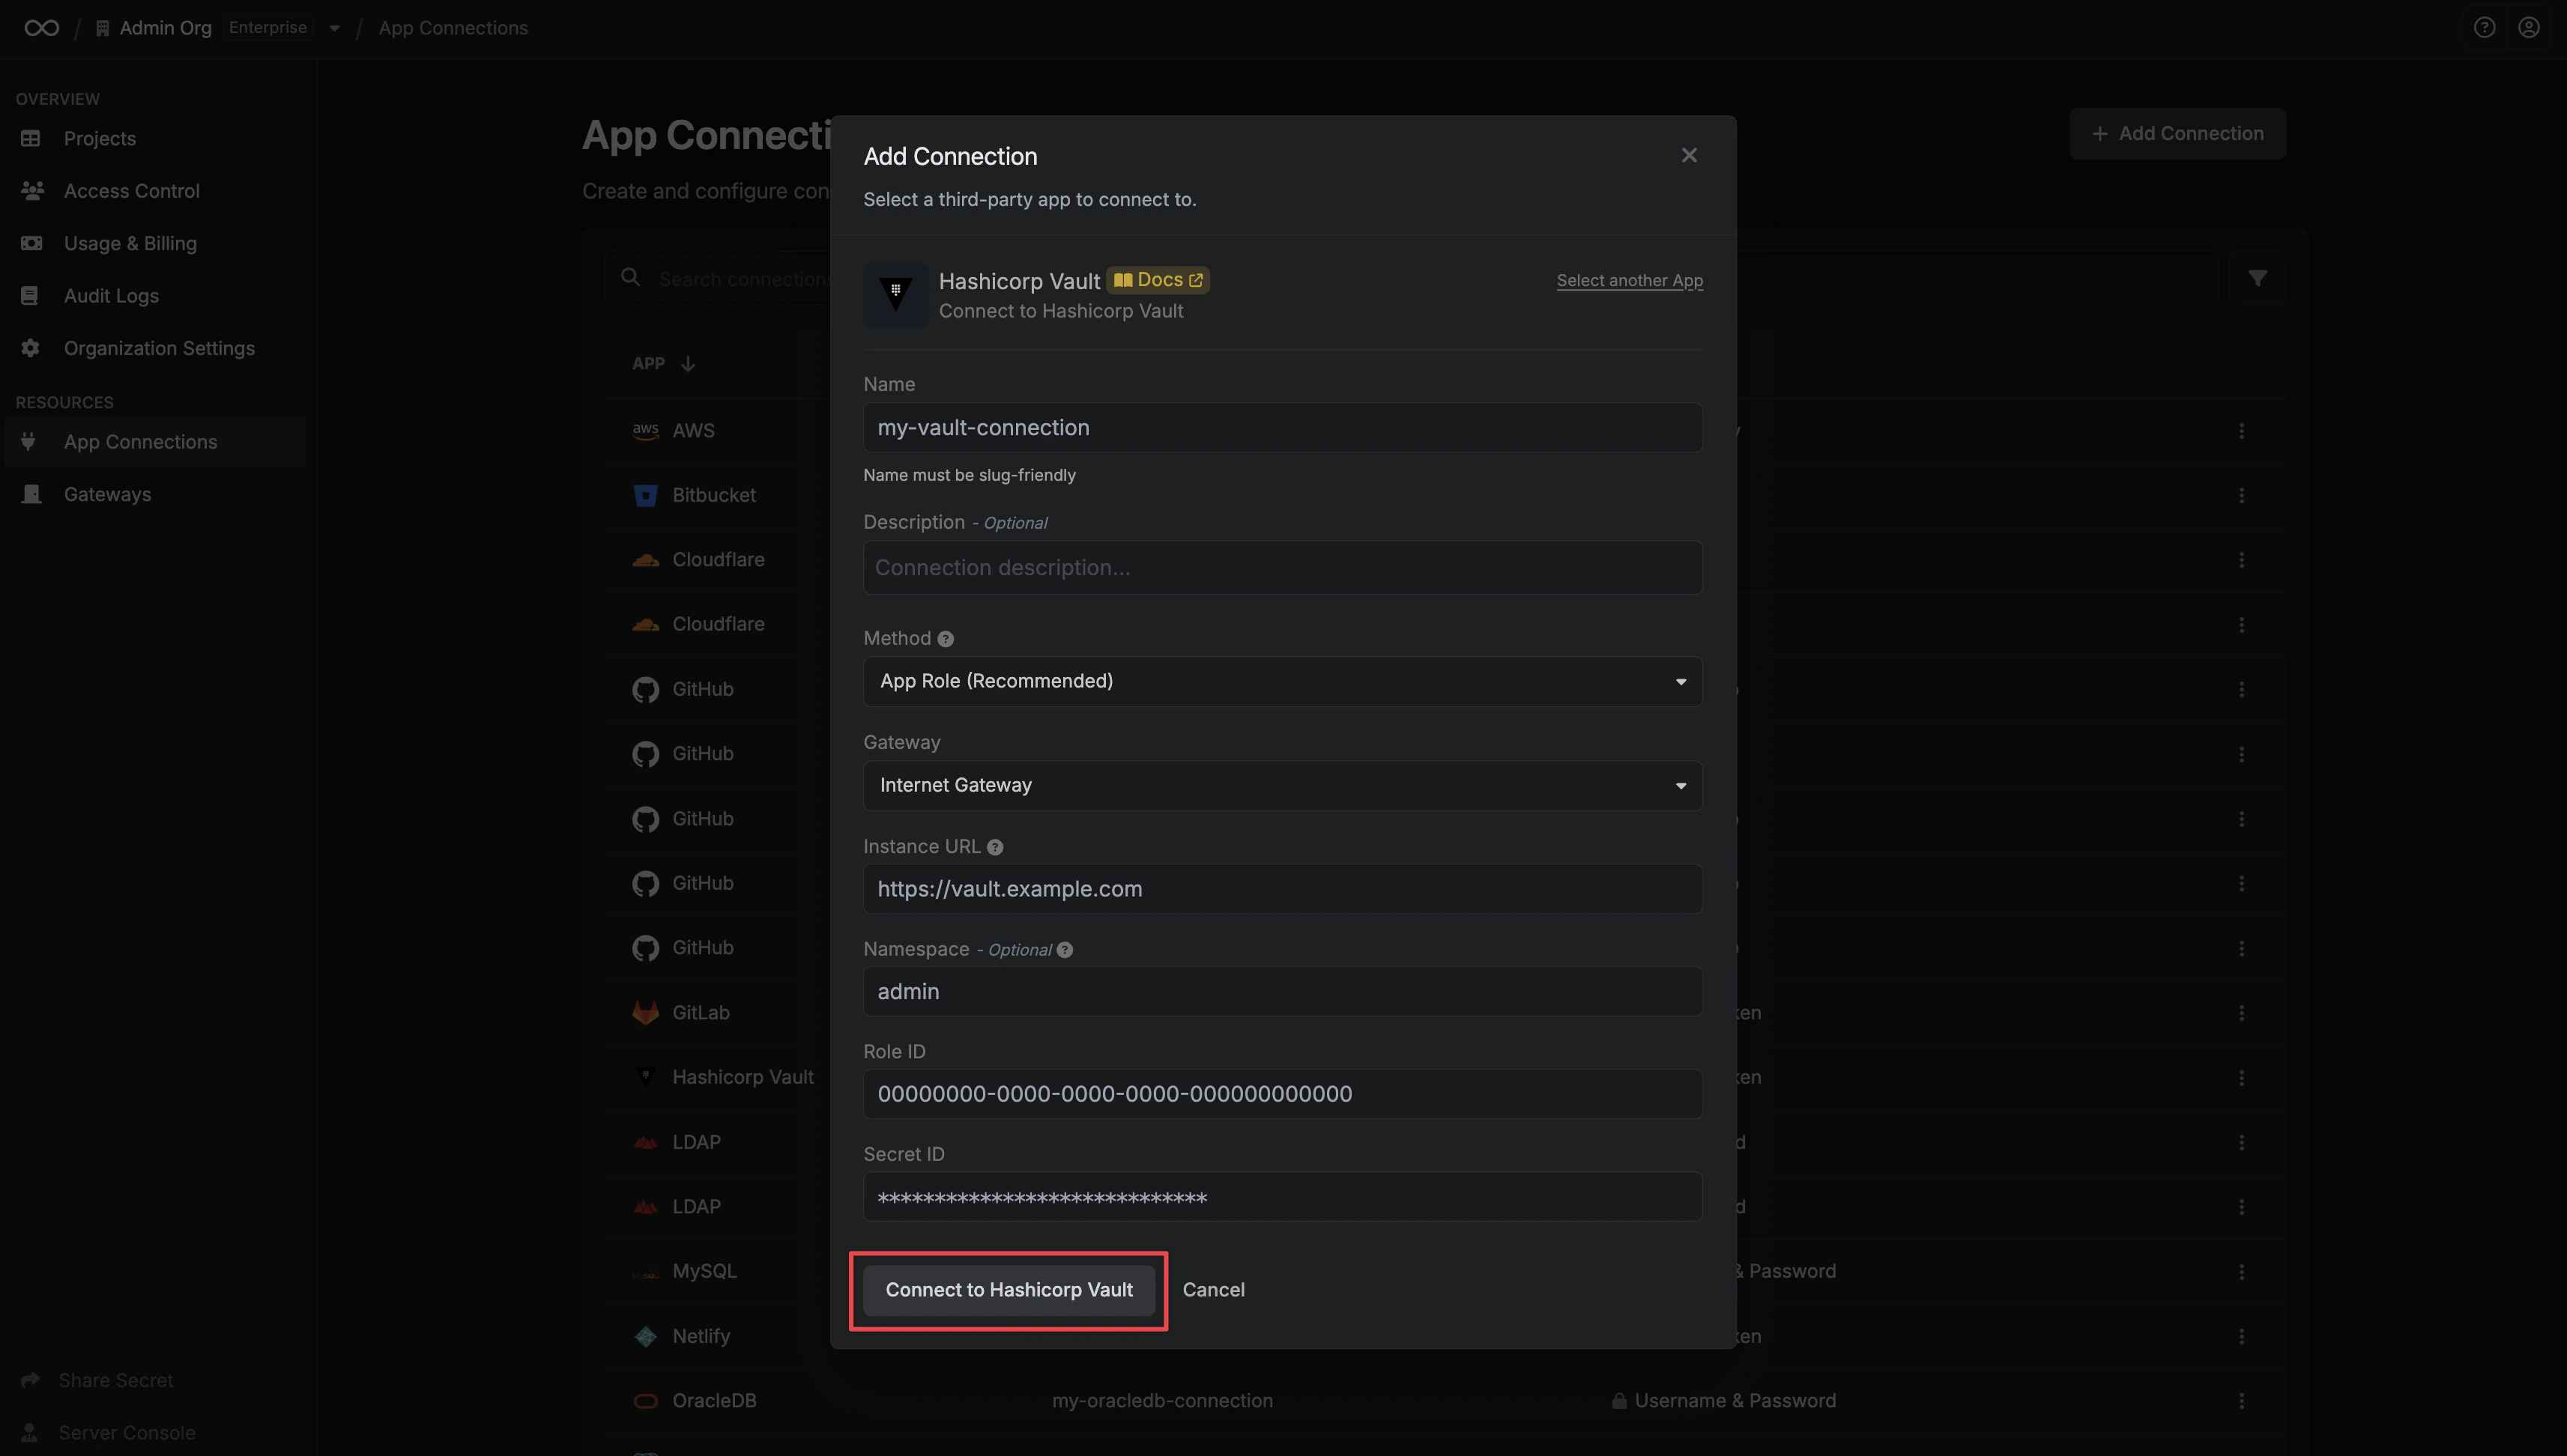Click the search magnifier icon
The height and width of the screenshot is (1456, 2567).
pyautogui.click(x=630, y=277)
